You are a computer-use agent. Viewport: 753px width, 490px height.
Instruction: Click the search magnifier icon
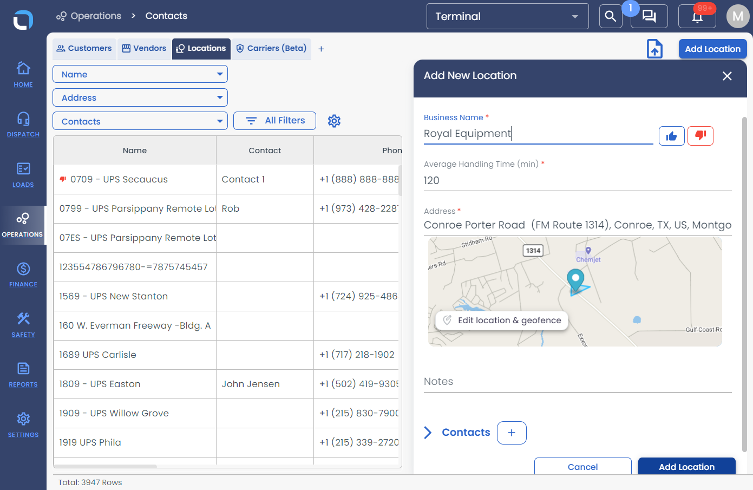[x=611, y=16]
